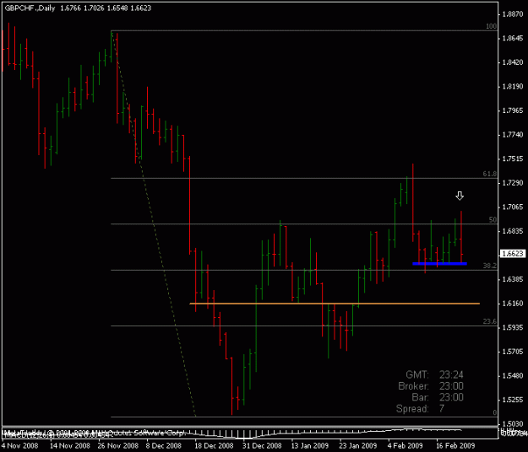Viewport: 528px width, 452px height.
Task: Click the Fibonacci 0 level label
Action: pyautogui.click(x=495, y=412)
